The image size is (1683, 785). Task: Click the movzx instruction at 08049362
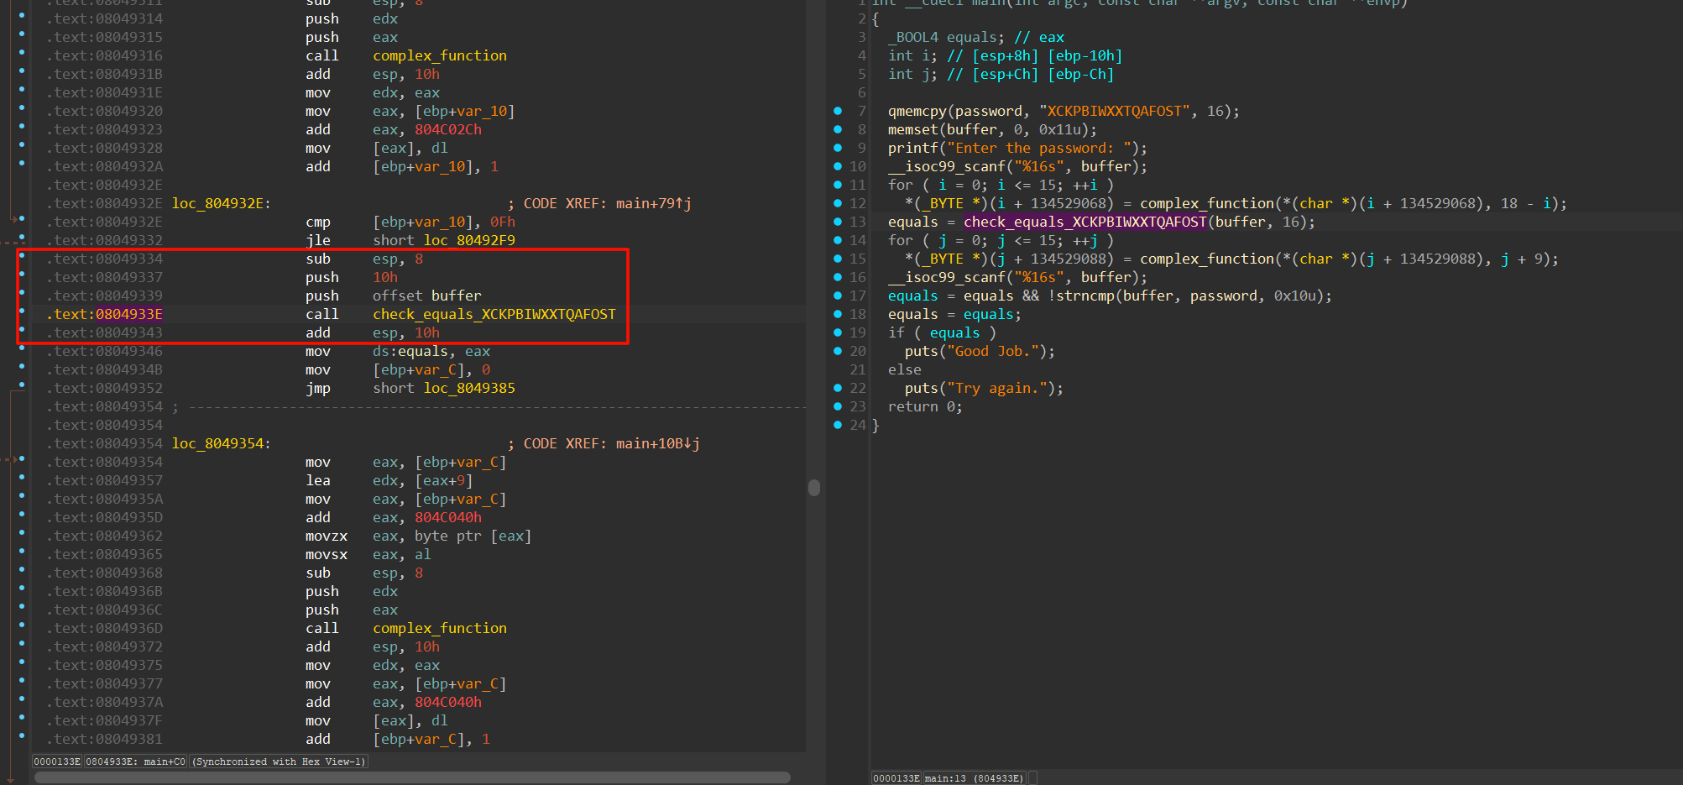(x=327, y=536)
